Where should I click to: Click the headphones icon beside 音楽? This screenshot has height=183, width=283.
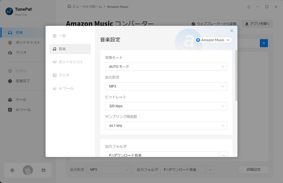[10, 33]
